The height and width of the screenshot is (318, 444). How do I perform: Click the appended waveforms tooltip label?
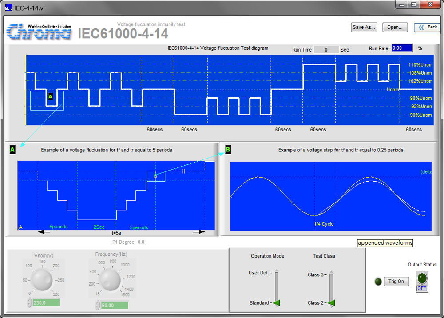(385, 243)
